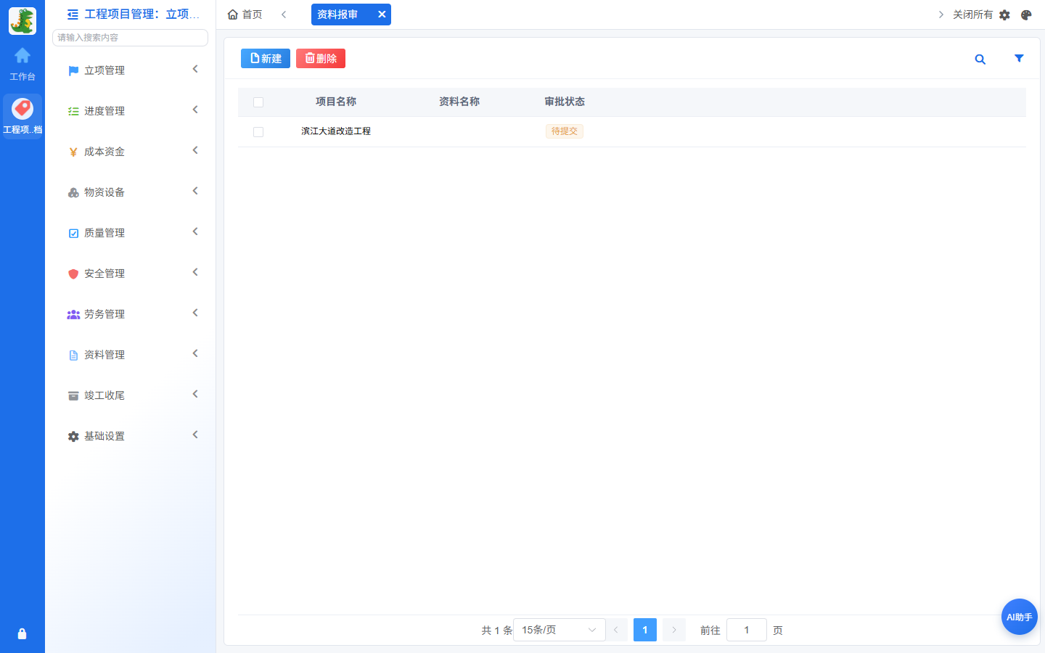The image size is (1045, 653).
Task: Click the 滨江大道改造工程 cell
Action: tap(336, 131)
